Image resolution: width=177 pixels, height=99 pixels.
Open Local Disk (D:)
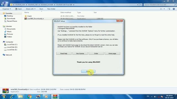click(12, 47)
